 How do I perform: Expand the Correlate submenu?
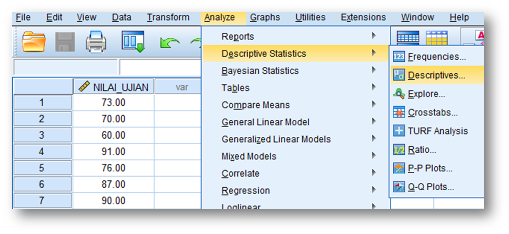point(296,173)
